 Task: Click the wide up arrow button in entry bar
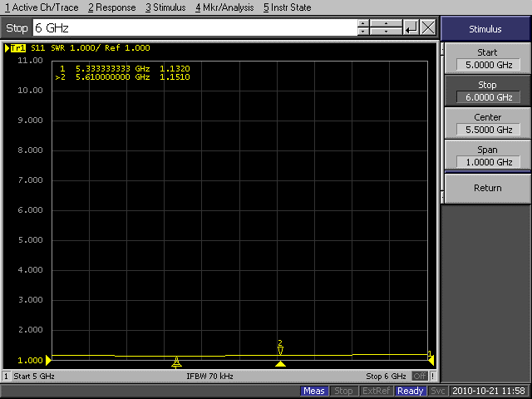(386, 23)
